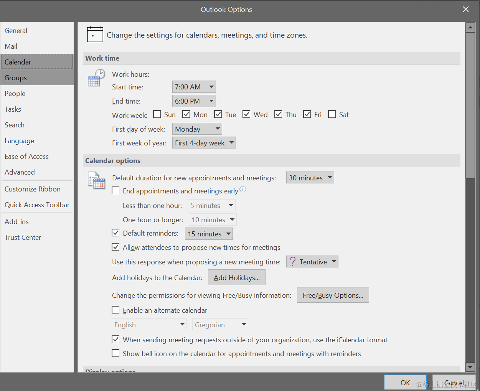Click the info icon next to End appointments early
480x391 pixels.
coord(243,189)
